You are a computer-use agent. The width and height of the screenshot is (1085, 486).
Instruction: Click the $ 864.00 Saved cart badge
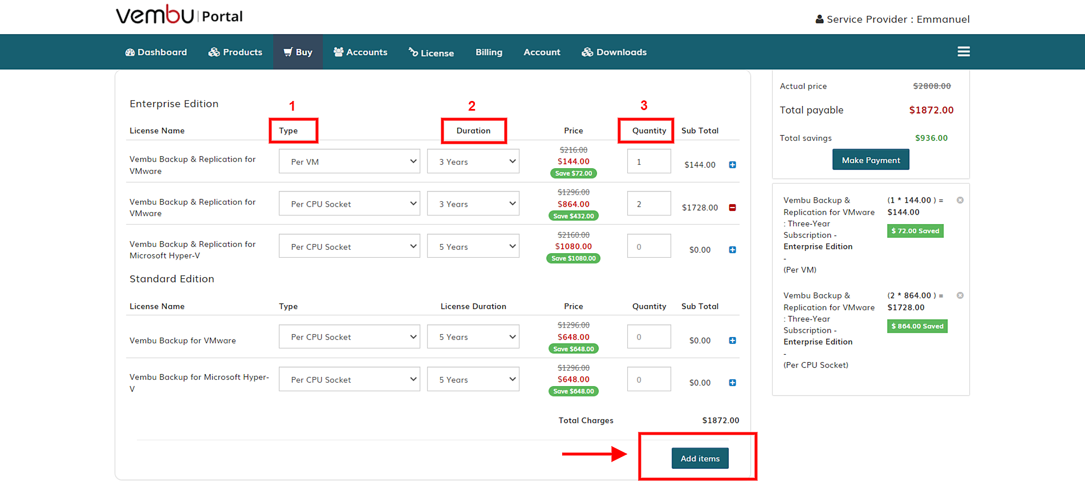(x=917, y=326)
